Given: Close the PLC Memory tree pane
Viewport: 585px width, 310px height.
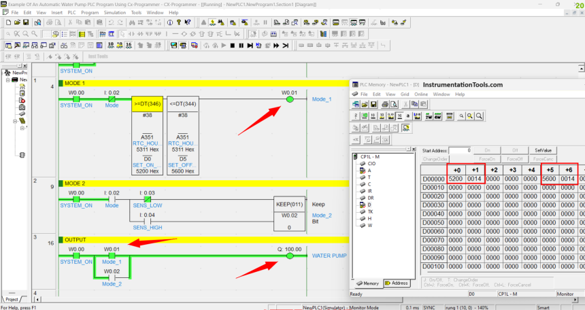Looking at the screenshot, I should tap(414, 149).
